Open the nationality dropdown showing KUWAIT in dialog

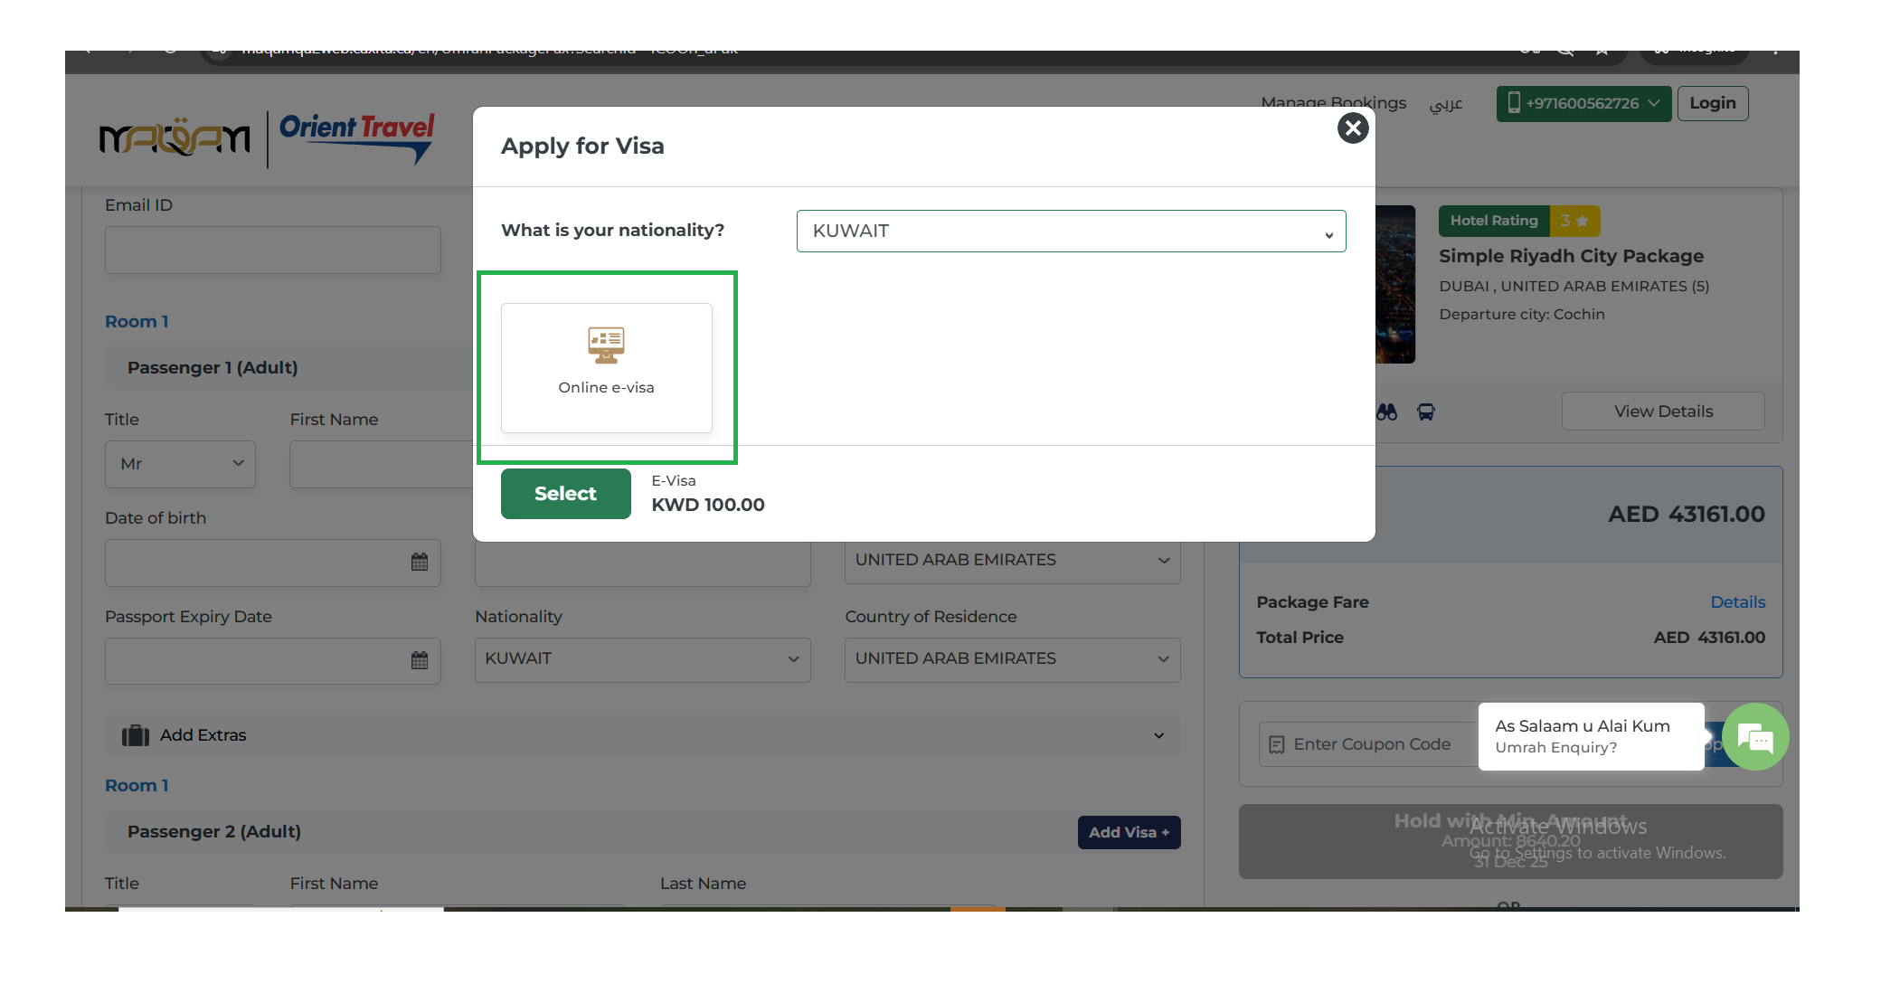[1071, 232]
